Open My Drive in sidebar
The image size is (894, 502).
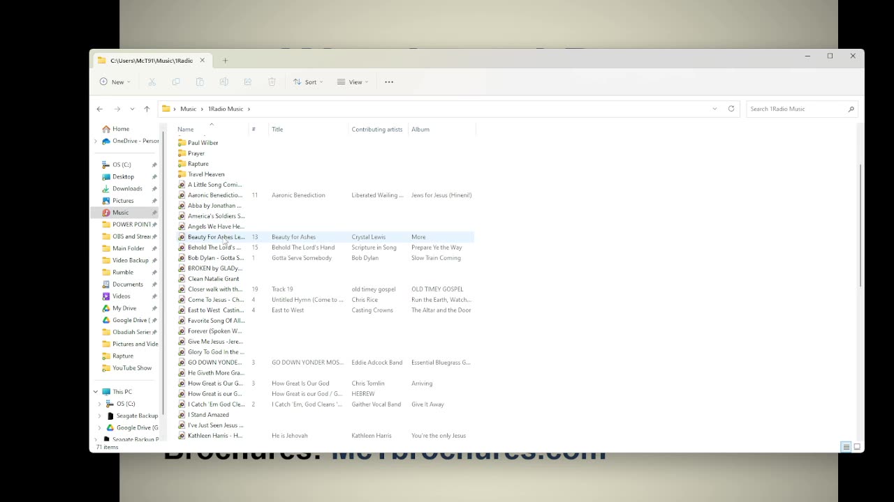pyautogui.click(x=124, y=308)
